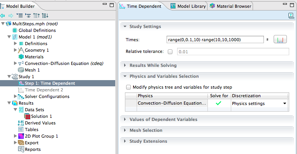Viewport: 297px width, 154px height.
Task: Switch to the Model Library tab
Action: 188,6
